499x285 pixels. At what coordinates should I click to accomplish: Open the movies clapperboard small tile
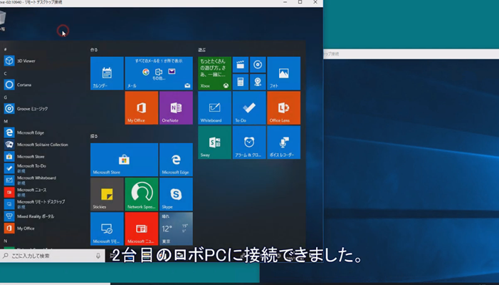tap(241, 65)
